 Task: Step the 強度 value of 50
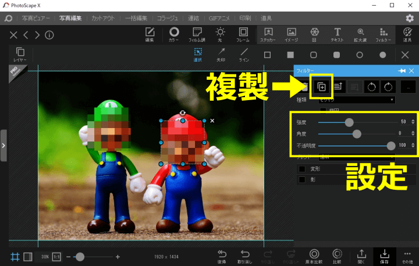[413, 122]
